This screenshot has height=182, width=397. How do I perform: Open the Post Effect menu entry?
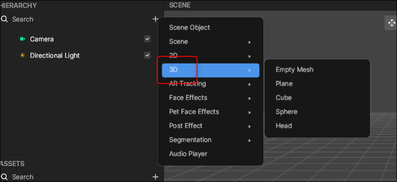click(210, 126)
